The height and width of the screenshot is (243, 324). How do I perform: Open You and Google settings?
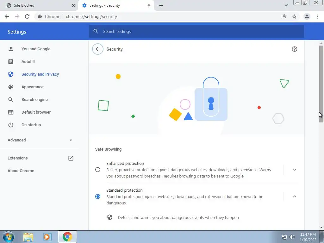pos(36,49)
